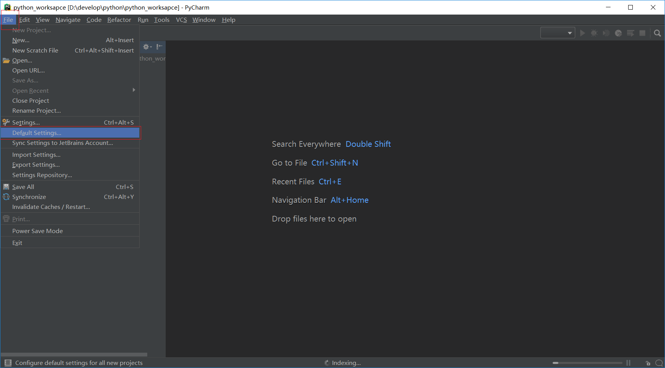Click the Run with Coverage icon
Image resolution: width=665 pixels, height=368 pixels.
click(x=606, y=33)
